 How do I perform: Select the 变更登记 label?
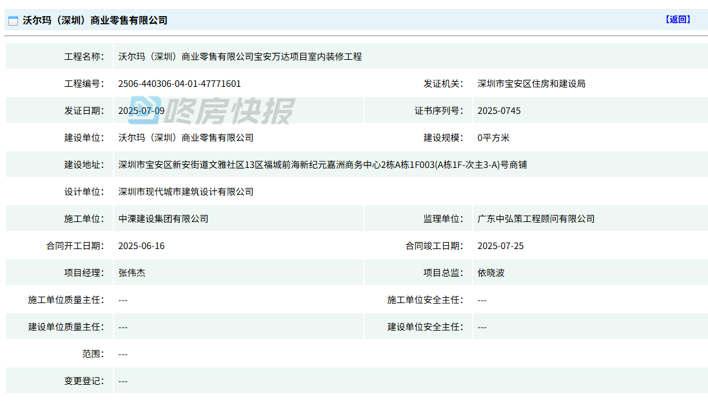[84, 382]
